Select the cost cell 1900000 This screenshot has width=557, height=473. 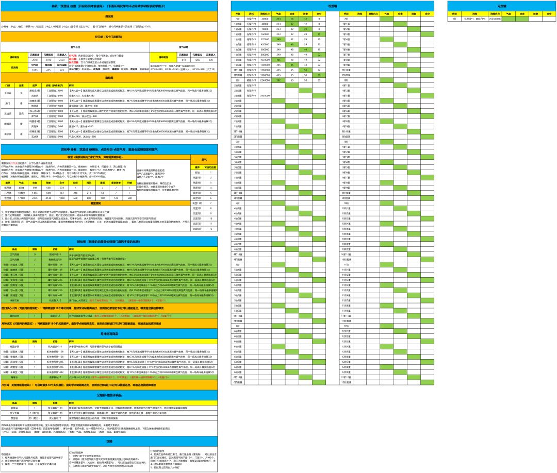(265, 75)
